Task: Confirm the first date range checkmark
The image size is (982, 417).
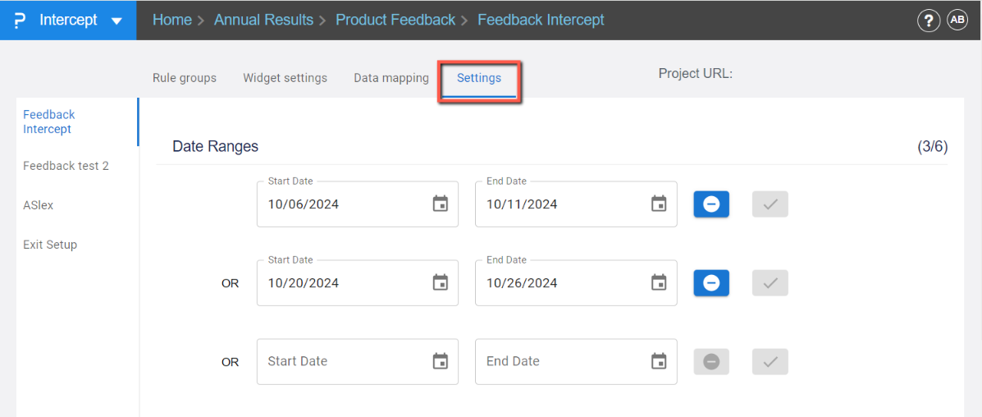Action: (770, 204)
